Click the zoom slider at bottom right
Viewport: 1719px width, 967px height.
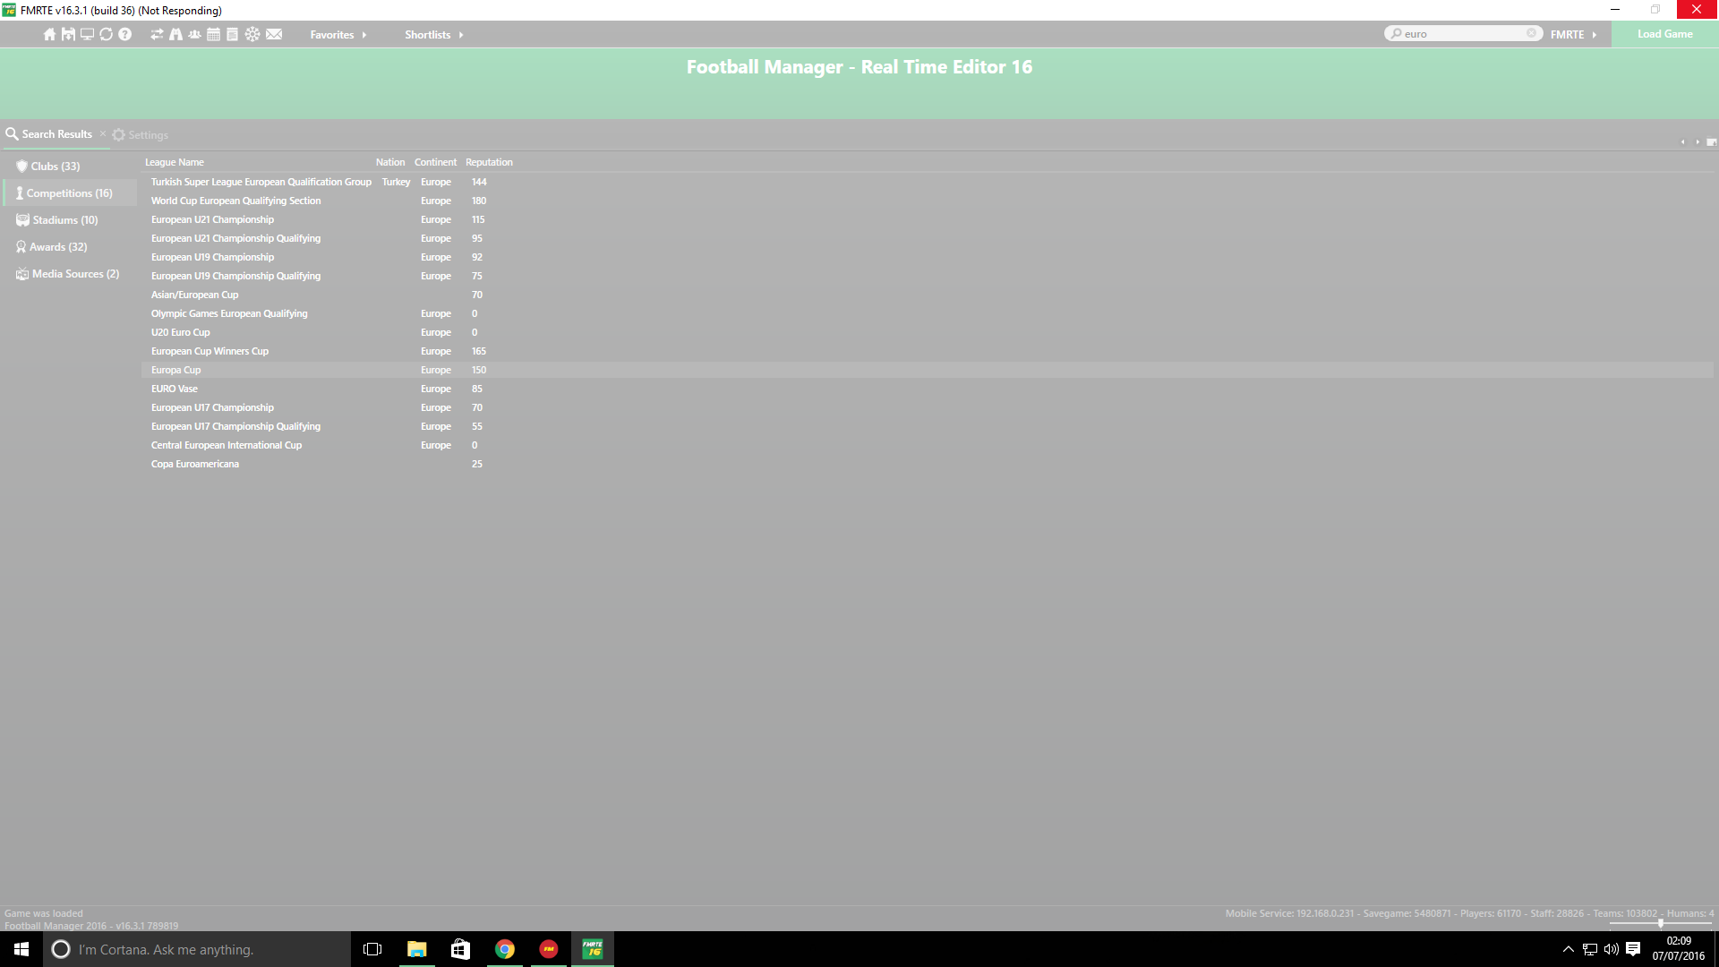1660,923
